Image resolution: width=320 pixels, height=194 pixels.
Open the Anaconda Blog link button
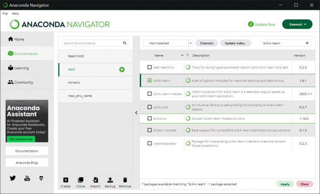click(x=27, y=163)
